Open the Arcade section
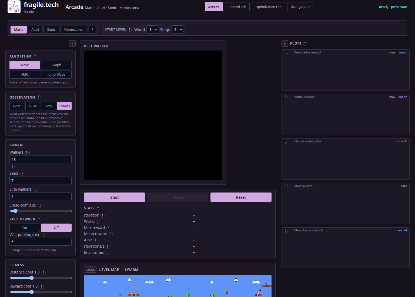Screen dimensions: 415x297 coord(214,7)
